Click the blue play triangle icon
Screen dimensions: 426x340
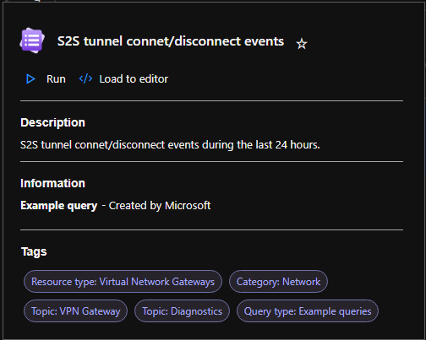click(x=30, y=79)
